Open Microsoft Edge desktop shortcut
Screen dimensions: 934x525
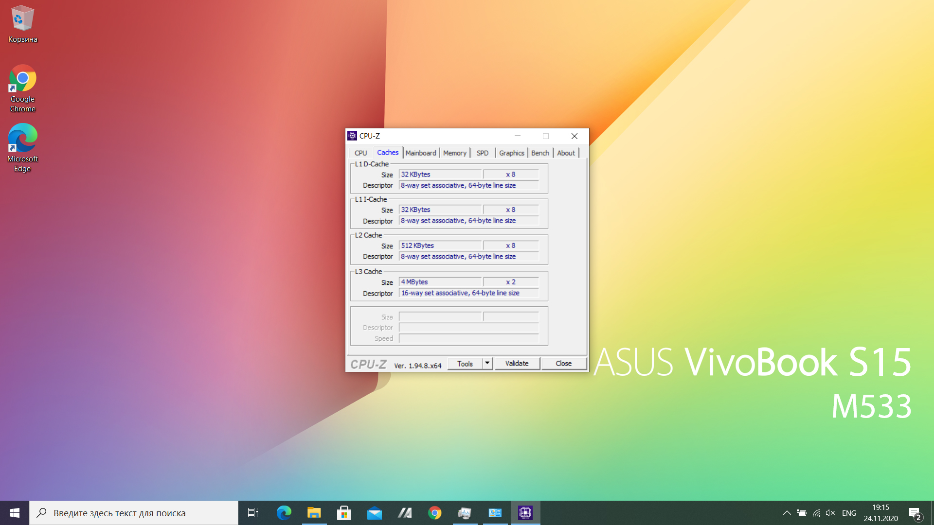(x=22, y=148)
